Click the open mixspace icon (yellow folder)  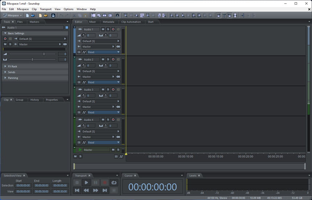[x=46, y=16]
